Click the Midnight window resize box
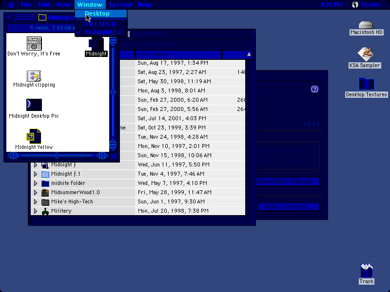 [114, 156]
